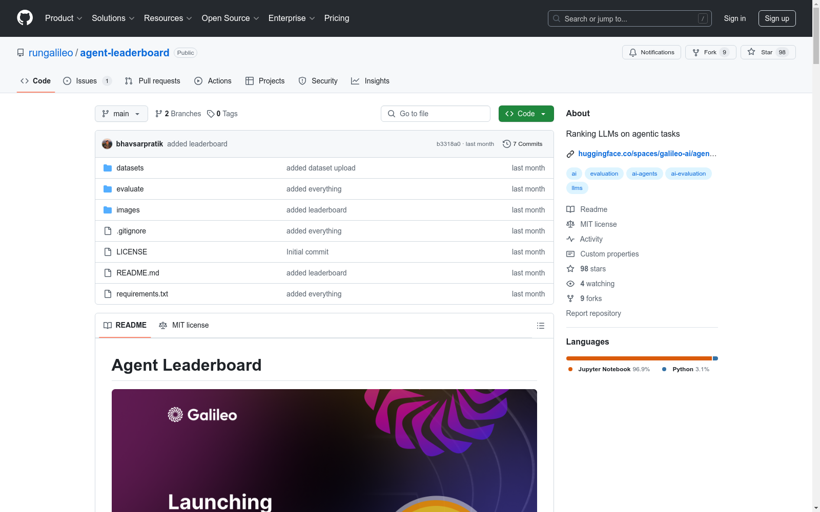
Task: Open the Product menu
Action: point(64,18)
